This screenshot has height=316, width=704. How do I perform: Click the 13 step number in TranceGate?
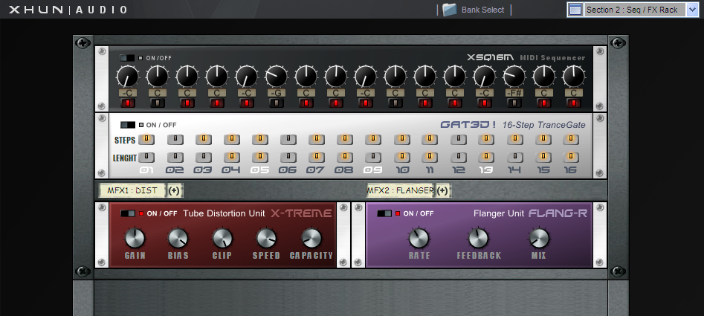coord(486,170)
